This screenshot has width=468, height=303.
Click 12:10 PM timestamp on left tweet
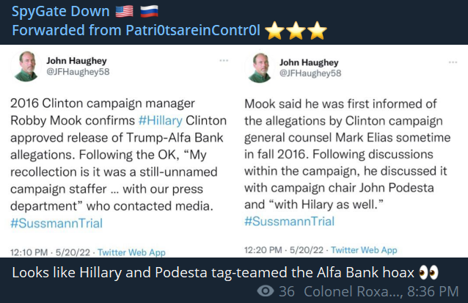[x=29, y=252]
